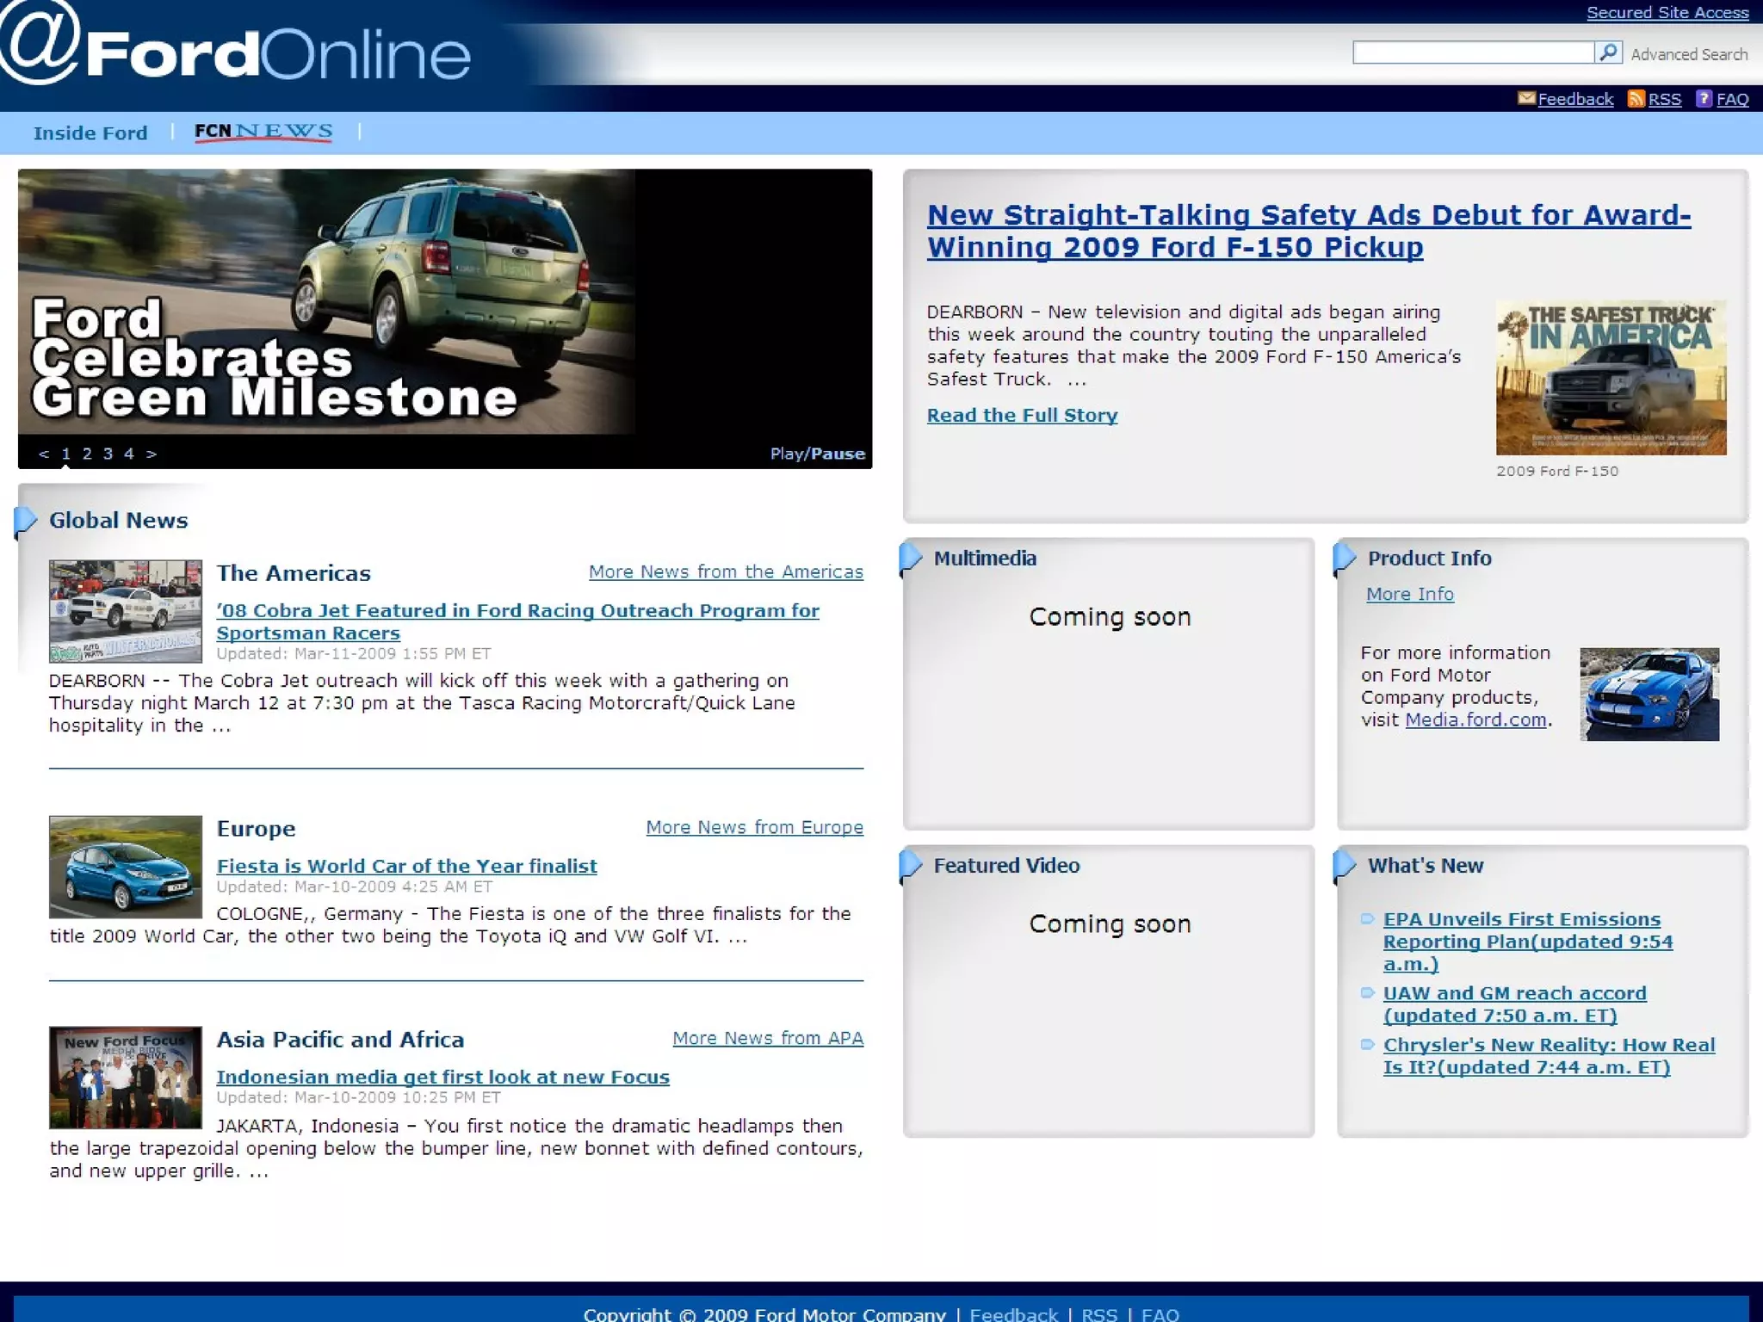Advance to the next slide arrow

click(x=152, y=454)
